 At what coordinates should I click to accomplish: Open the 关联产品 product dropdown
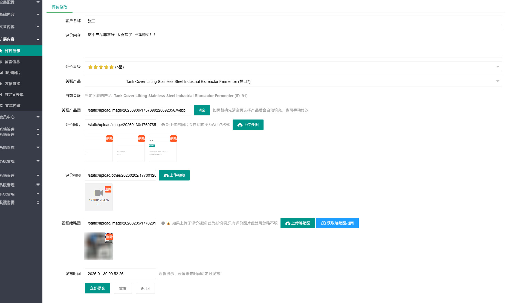click(293, 81)
